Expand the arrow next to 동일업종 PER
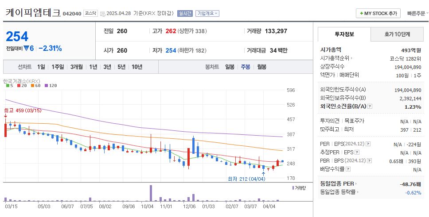 [356, 184]
